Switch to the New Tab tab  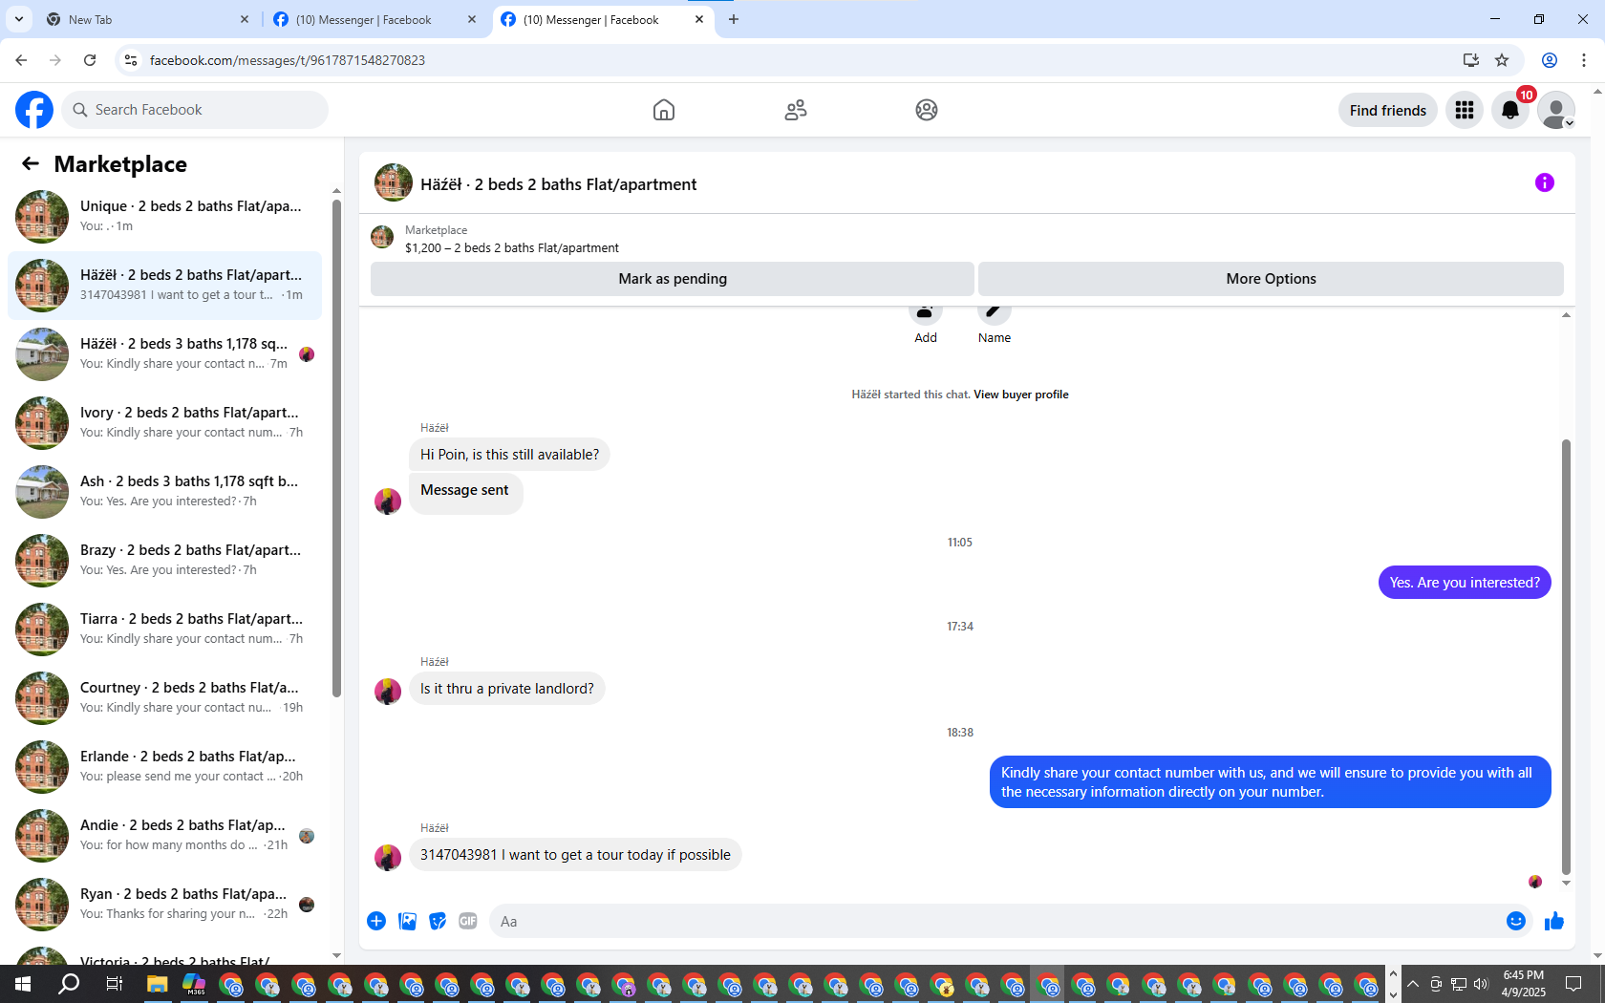tap(147, 19)
